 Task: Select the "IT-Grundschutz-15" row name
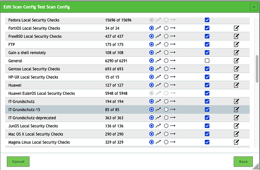tap(24, 110)
